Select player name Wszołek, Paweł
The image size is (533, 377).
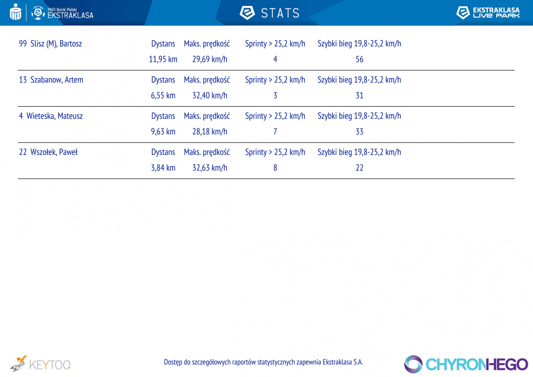click(54, 152)
